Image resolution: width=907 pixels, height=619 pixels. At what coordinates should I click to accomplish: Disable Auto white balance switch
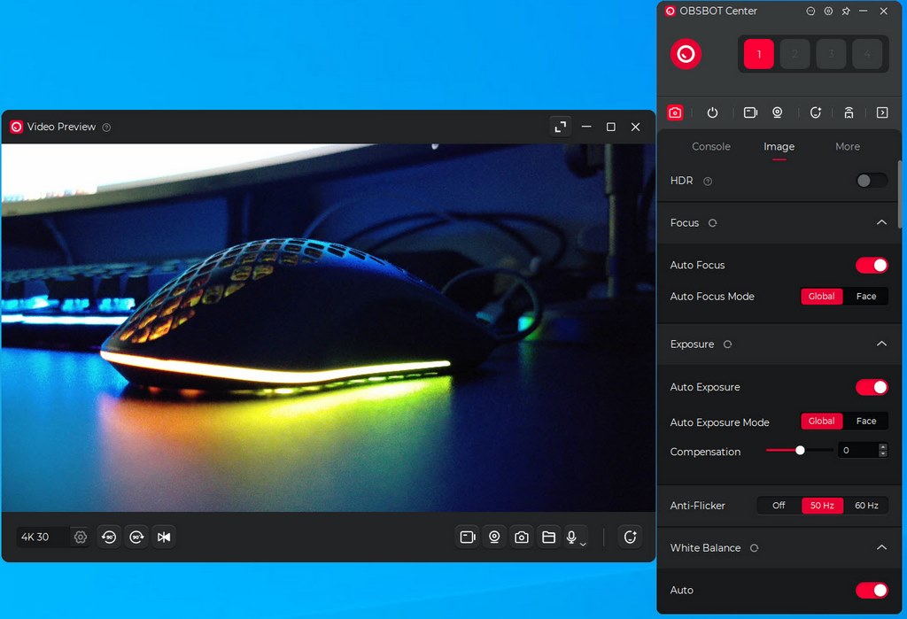tap(872, 590)
